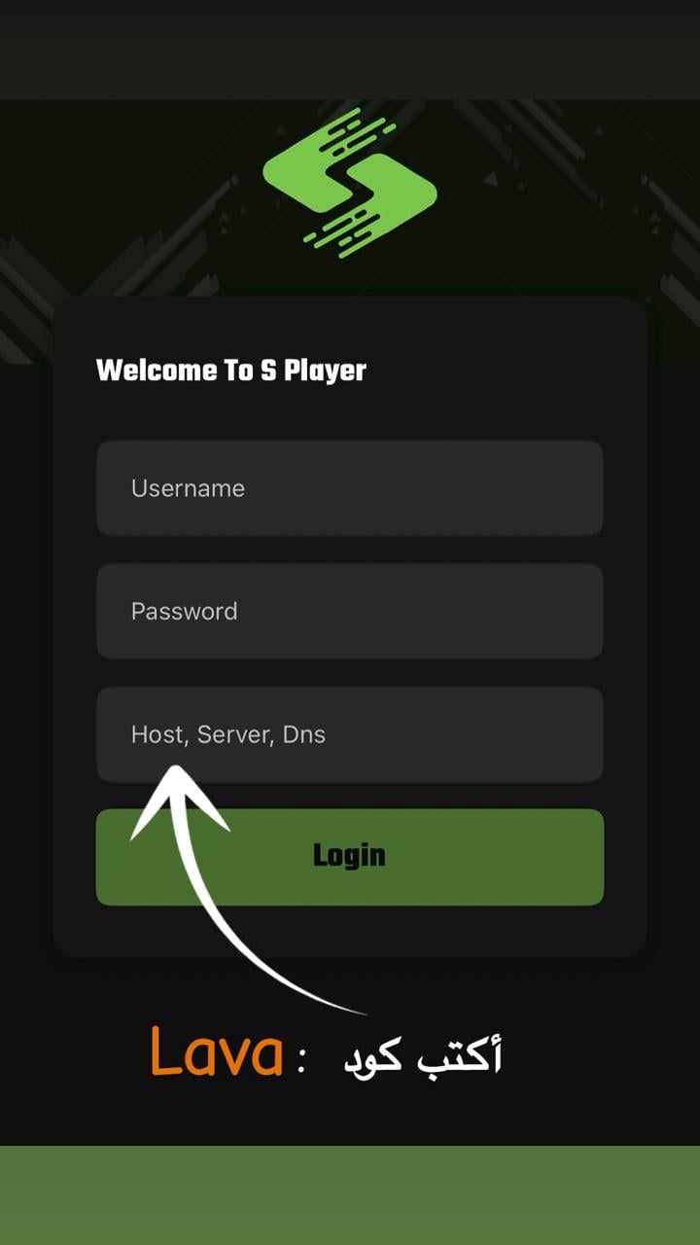Click the word Dns in the host field
The width and height of the screenshot is (700, 1245).
coord(304,734)
